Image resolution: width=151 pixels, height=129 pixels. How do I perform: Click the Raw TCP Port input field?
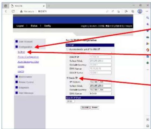(70, 101)
